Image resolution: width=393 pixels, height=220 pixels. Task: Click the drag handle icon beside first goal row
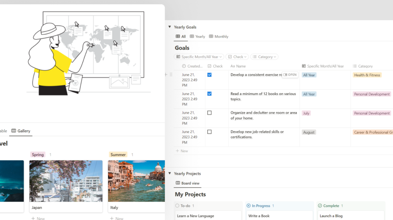[x=171, y=75]
